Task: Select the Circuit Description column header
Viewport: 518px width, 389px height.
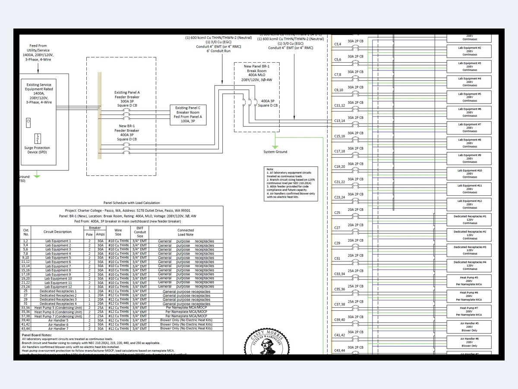Action: 58,232
